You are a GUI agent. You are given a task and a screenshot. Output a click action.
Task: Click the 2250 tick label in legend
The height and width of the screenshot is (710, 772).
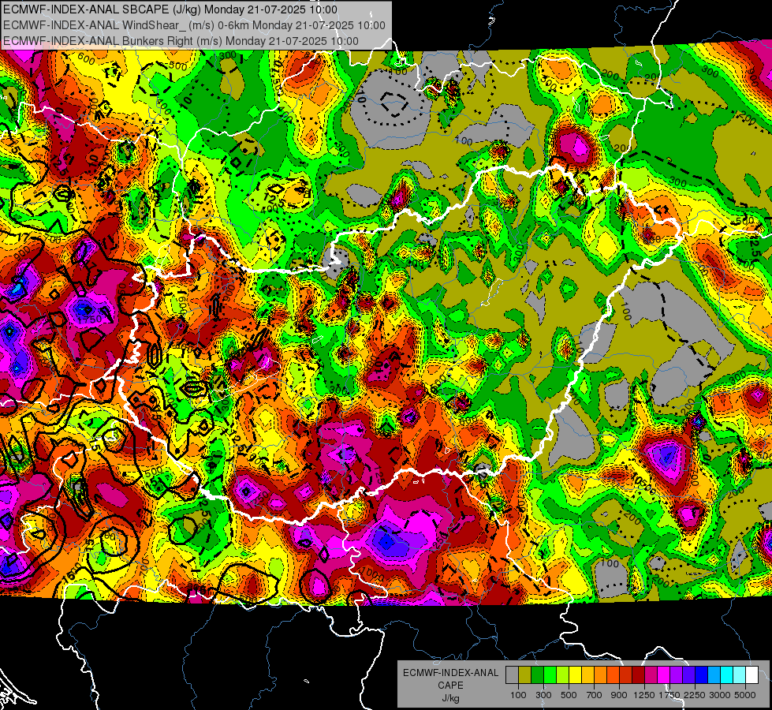click(694, 695)
